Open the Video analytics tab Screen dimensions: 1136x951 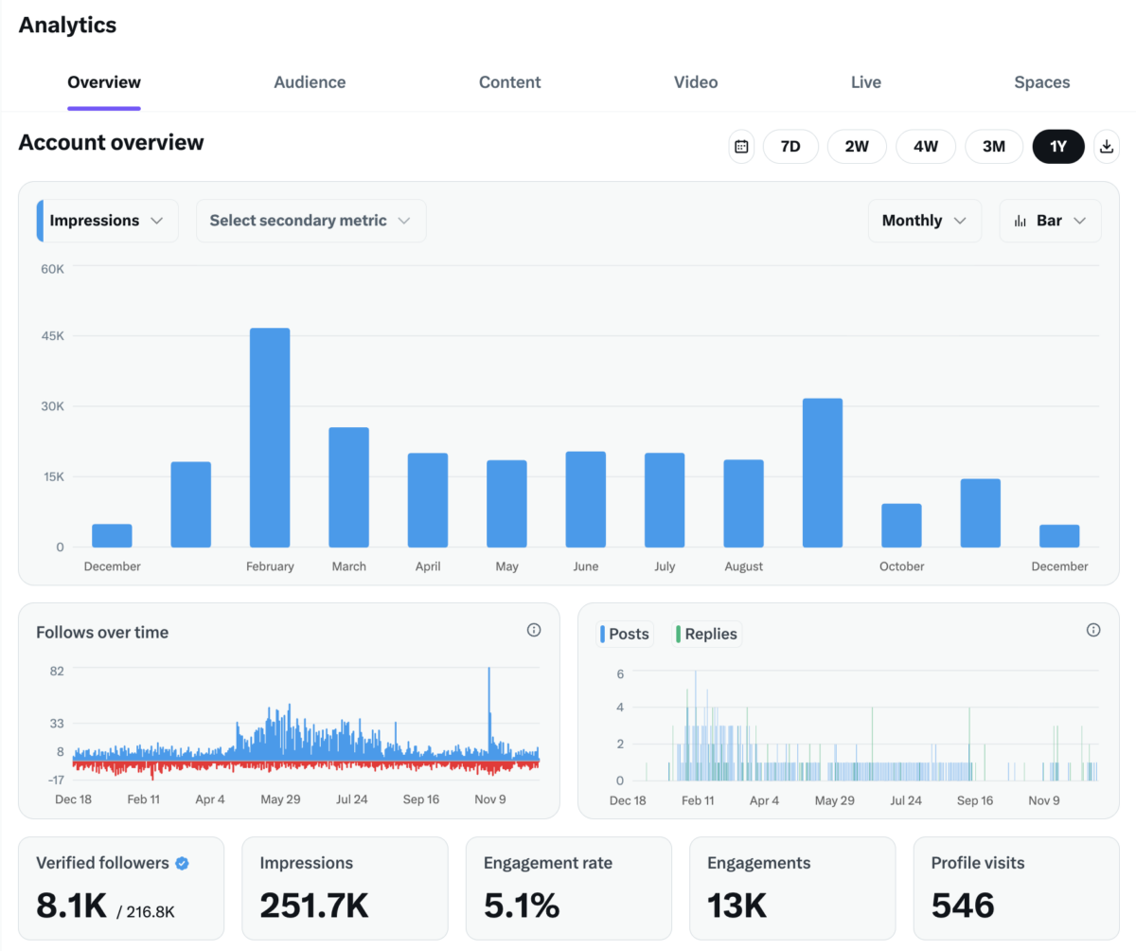[x=696, y=82]
